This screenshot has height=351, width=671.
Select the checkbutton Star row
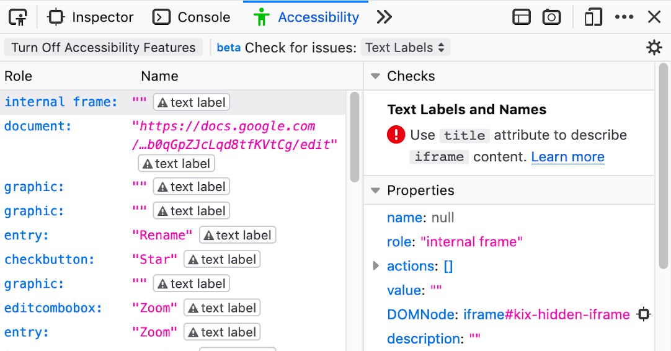[x=173, y=259]
